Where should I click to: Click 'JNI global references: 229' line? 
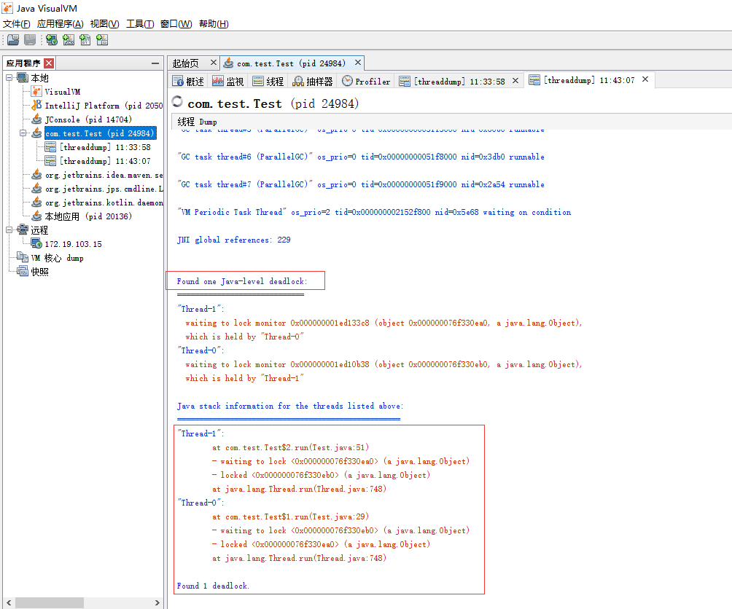click(x=234, y=240)
